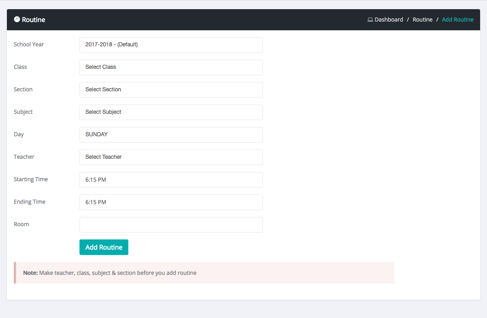Click the Teacher field label
Viewport: 487px width, 318px height.
click(24, 157)
